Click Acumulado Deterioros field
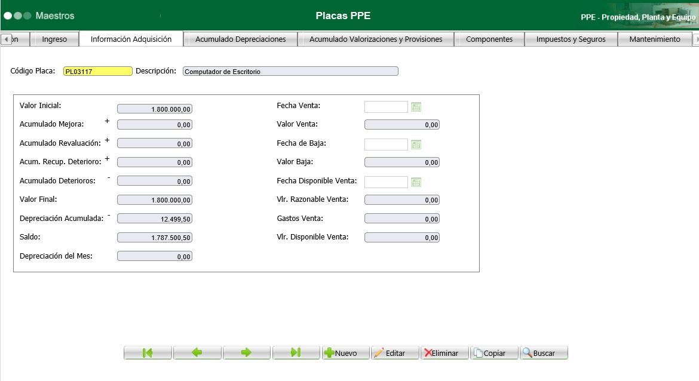 pyautogui.click(x=155, y=181)
